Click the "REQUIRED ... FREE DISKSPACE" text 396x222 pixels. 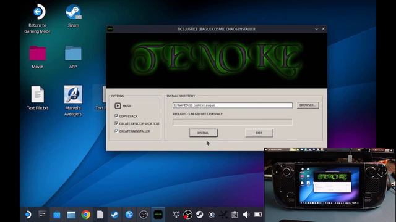tap(198, 114)
